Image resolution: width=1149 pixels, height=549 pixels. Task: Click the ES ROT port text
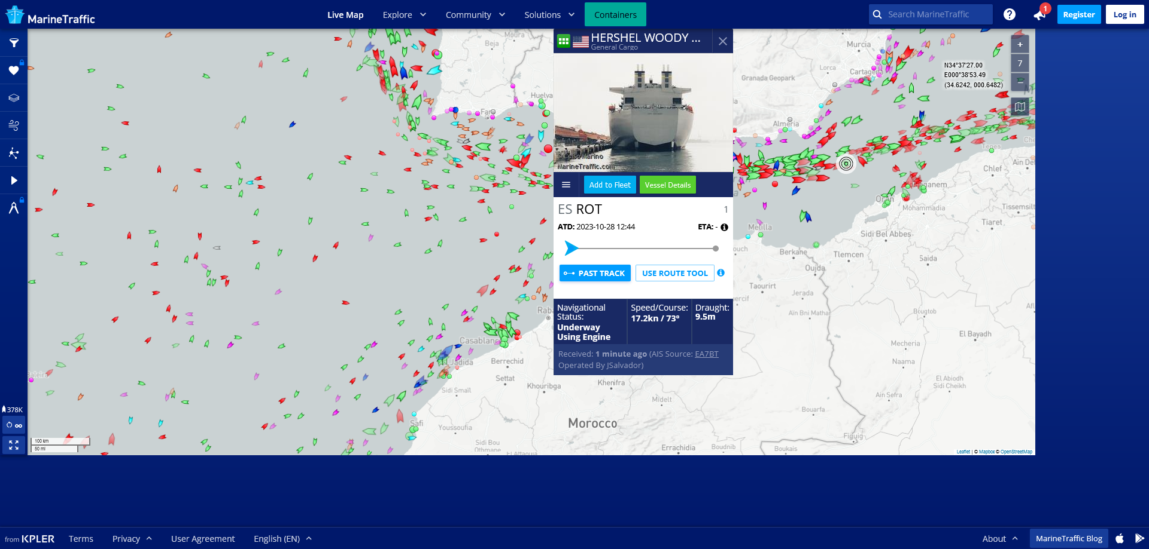tap(580, 209)
